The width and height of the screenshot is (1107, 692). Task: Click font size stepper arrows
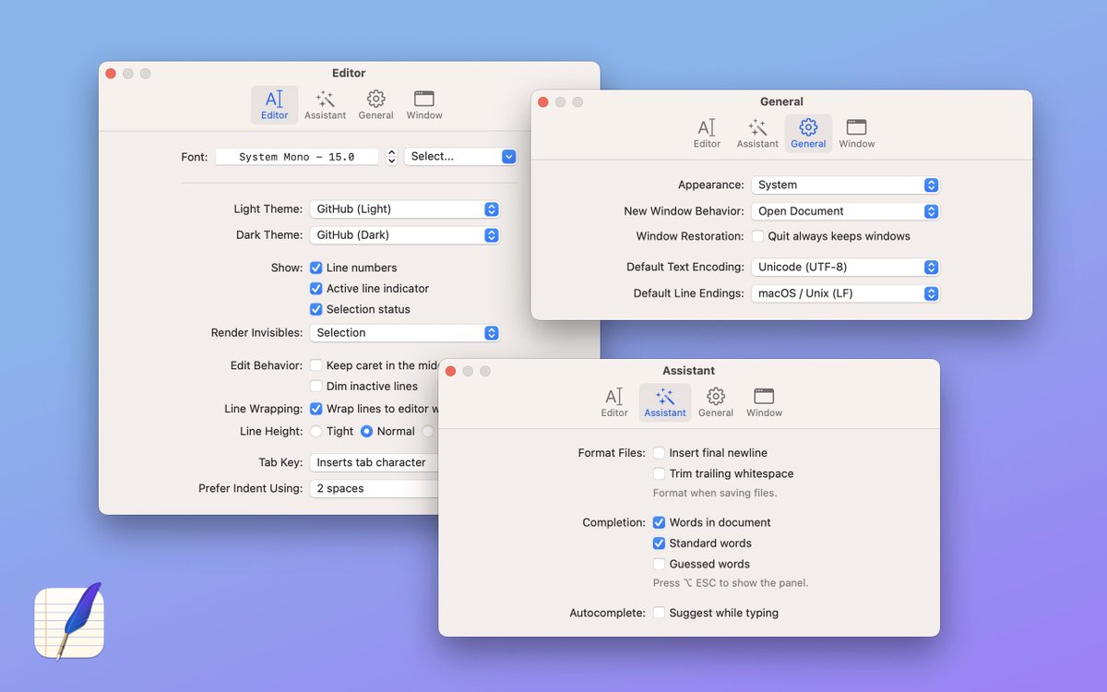click(x=391, y=157)
